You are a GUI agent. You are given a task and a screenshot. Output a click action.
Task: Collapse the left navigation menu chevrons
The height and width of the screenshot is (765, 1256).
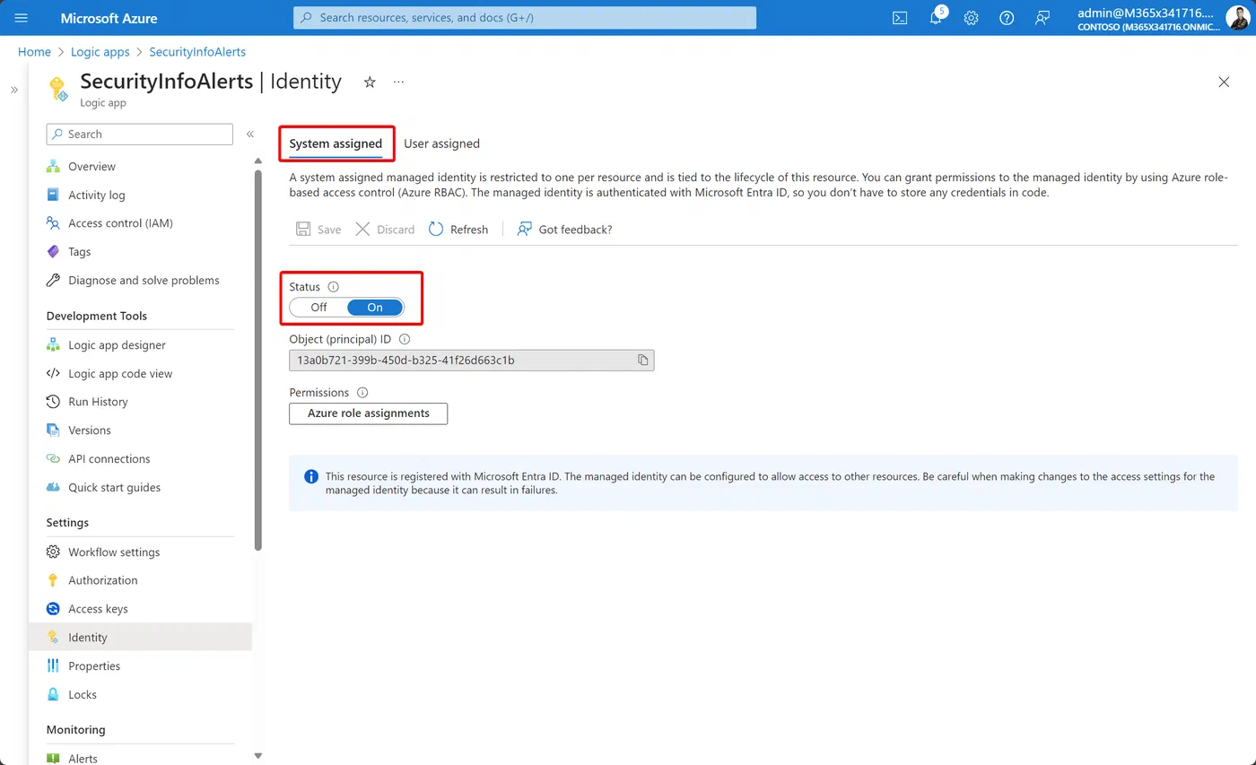click(250, 135)
